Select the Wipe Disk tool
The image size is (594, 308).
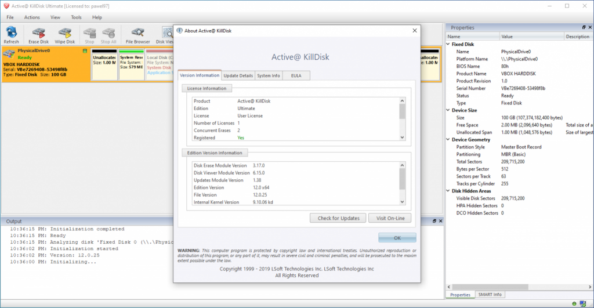(x=65, y=35)
